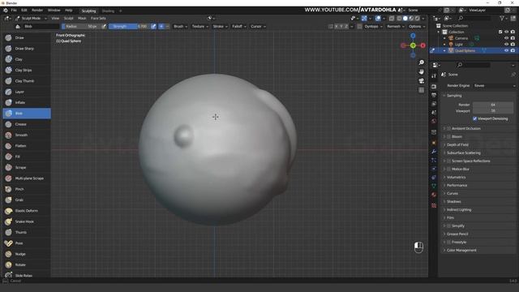Open the Falloff dropdown
This screenshot has width=519, height=292.
239,27
